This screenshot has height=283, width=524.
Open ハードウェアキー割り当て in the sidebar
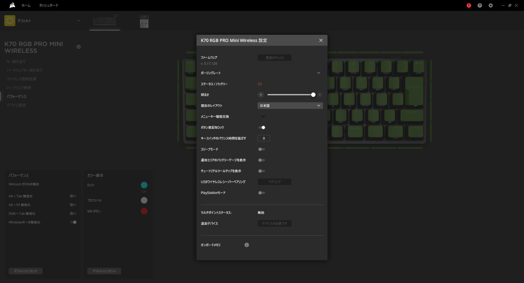[x=25, y=70]
